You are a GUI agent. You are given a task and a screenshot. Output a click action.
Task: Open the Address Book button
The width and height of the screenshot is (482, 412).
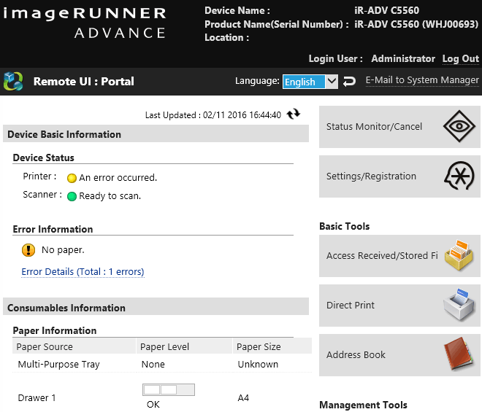tap(399, 355)
